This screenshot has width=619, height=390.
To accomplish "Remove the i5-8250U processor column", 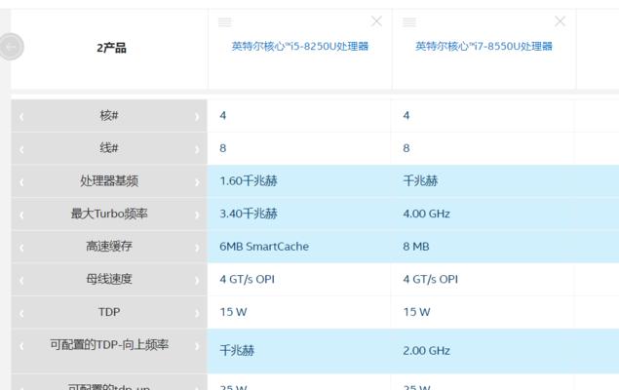I will click(376, 21).
